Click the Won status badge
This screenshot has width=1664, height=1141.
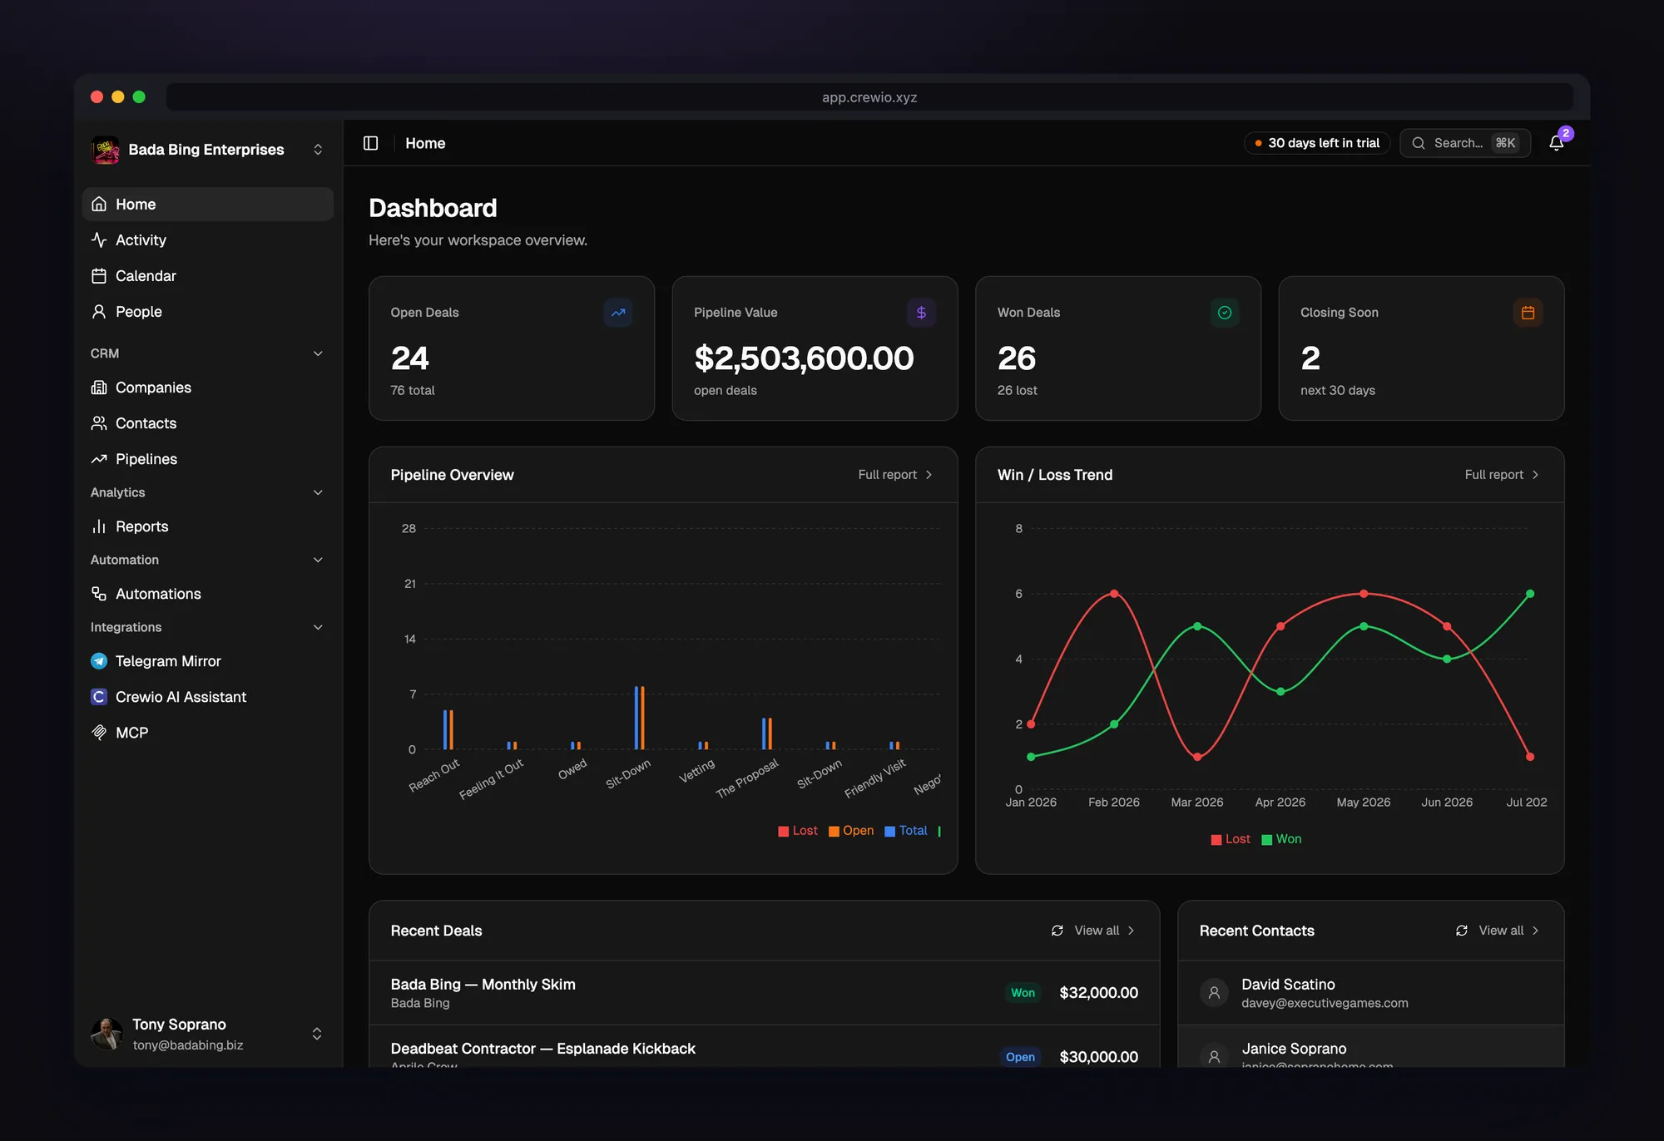(x=1023, y=993)
